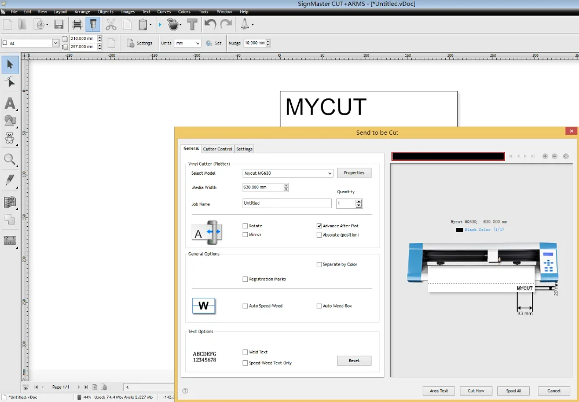
Task: Enable Registration Marks option
Action: pos(245,279)
